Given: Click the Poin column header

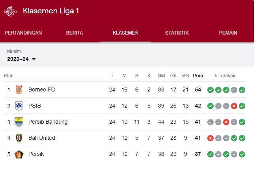Looking at the screenshot, I should (x=198, y=76).
